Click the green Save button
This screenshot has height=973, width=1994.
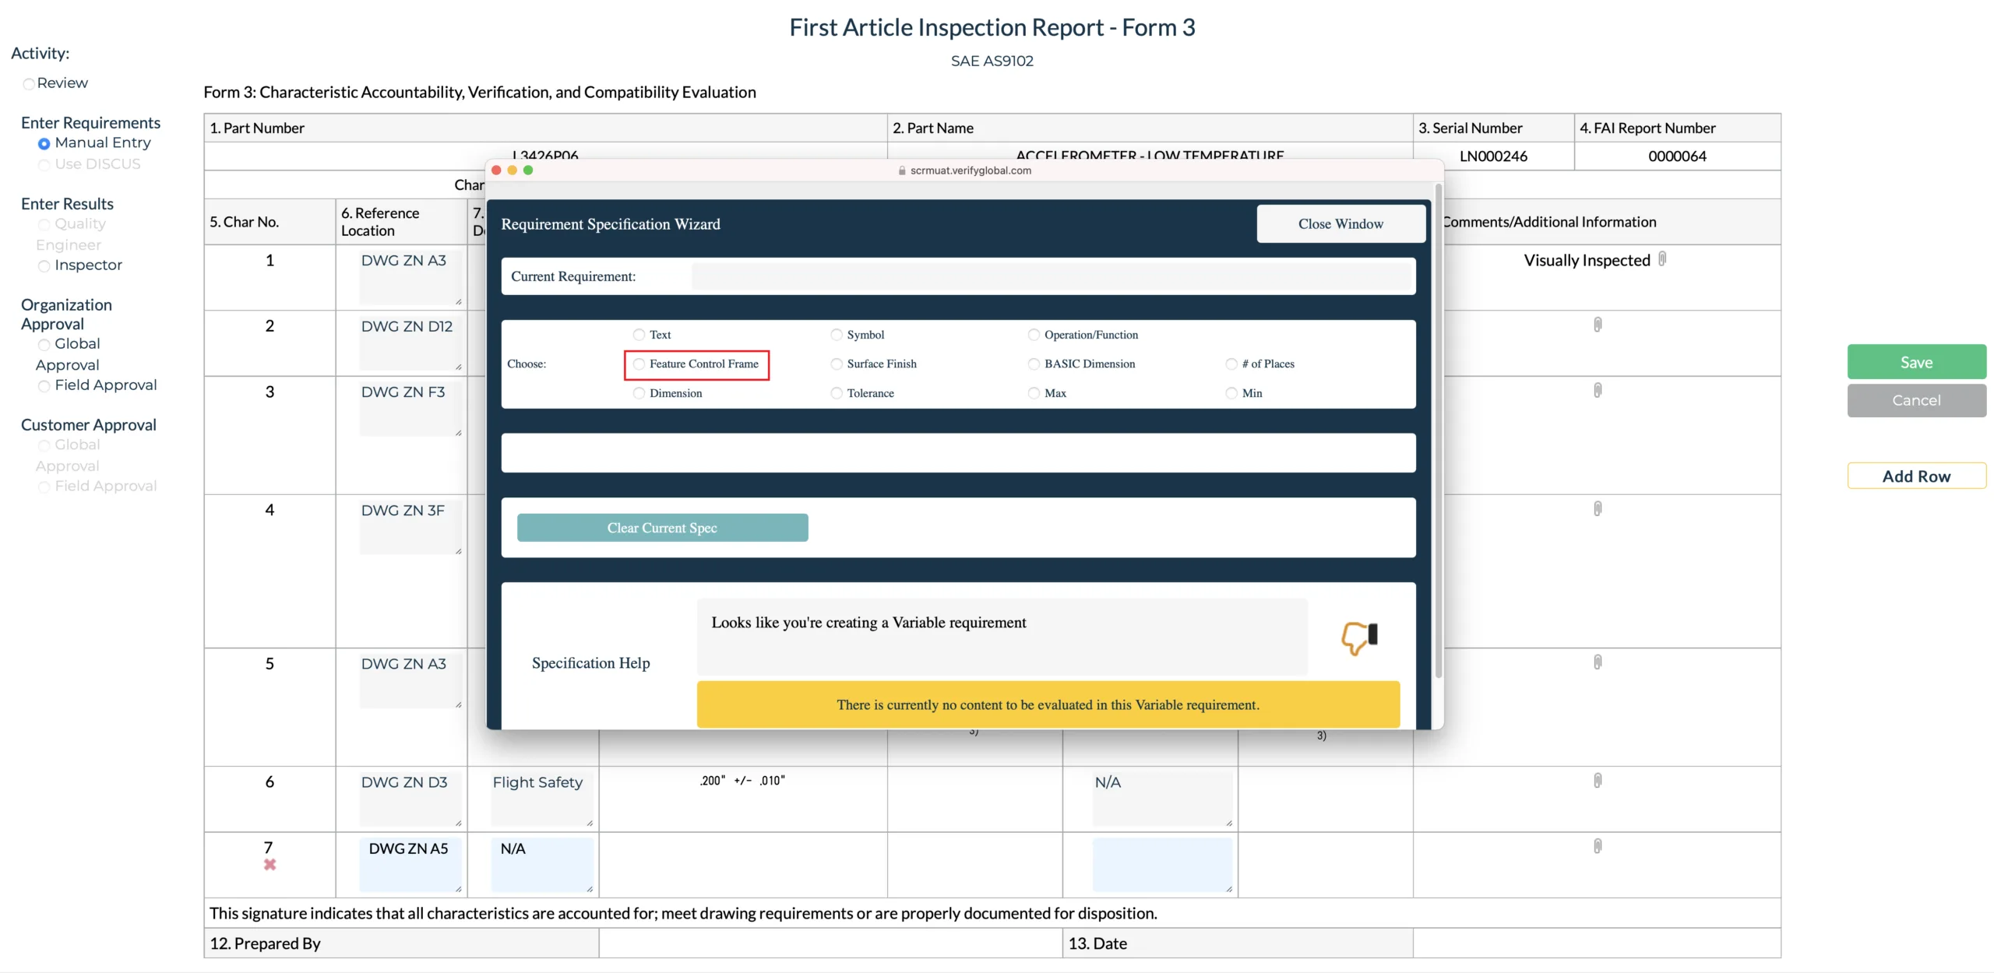pyautogui.click(x=1916, y=362)
